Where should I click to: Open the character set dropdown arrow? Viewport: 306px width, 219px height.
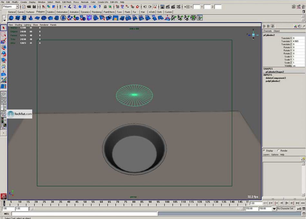tap(274, 209)
